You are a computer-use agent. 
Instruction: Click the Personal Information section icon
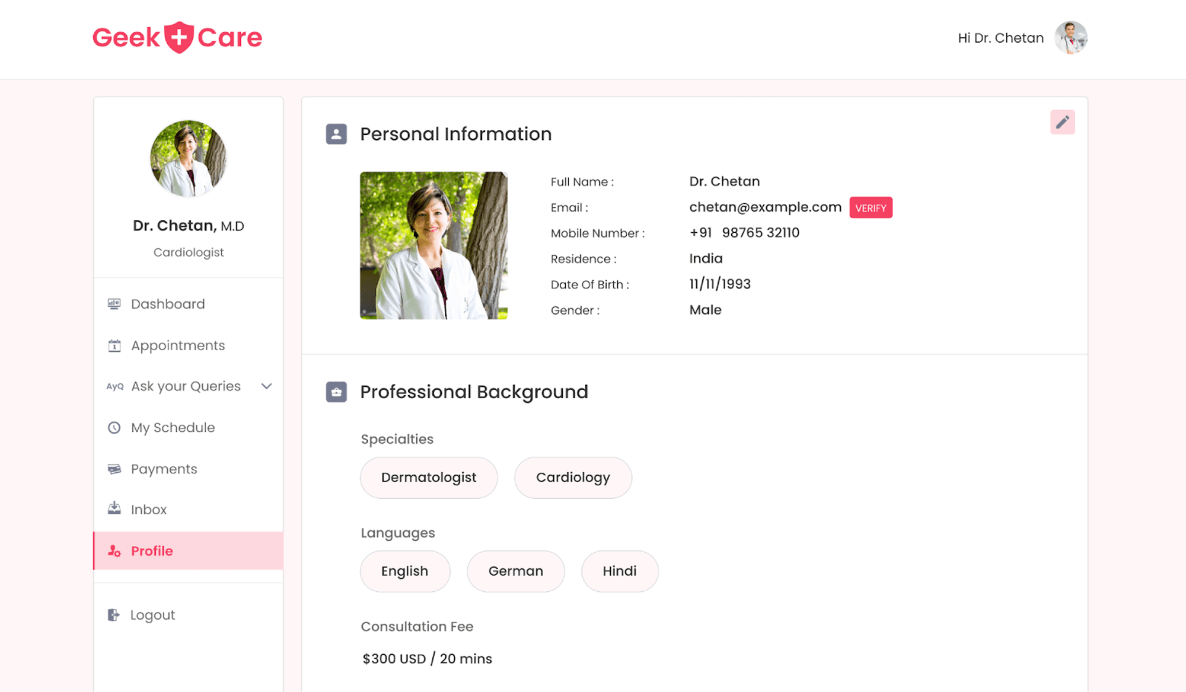(336, 133)
